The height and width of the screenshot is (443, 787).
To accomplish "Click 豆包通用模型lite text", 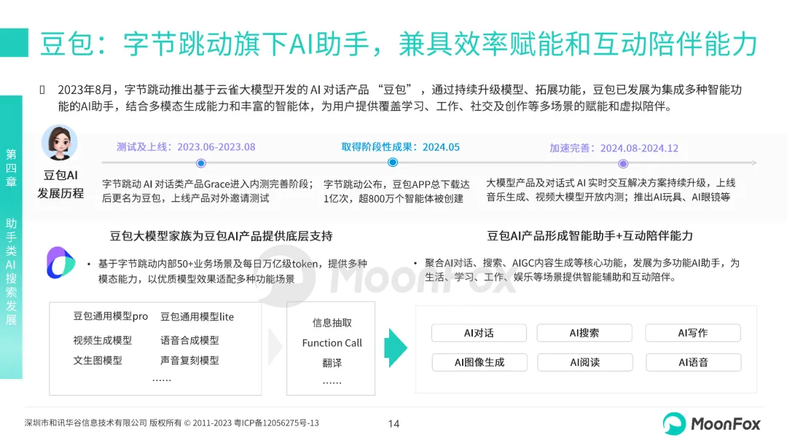I will pos(197,316).
